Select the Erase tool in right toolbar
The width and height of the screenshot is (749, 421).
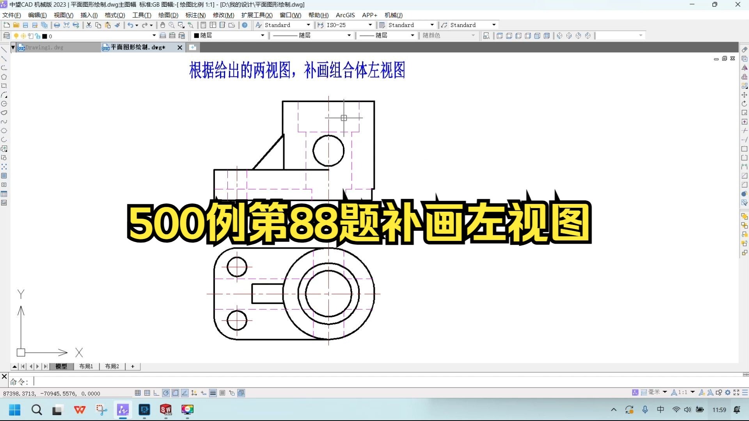pyautogui.click(x=744, y=50)
